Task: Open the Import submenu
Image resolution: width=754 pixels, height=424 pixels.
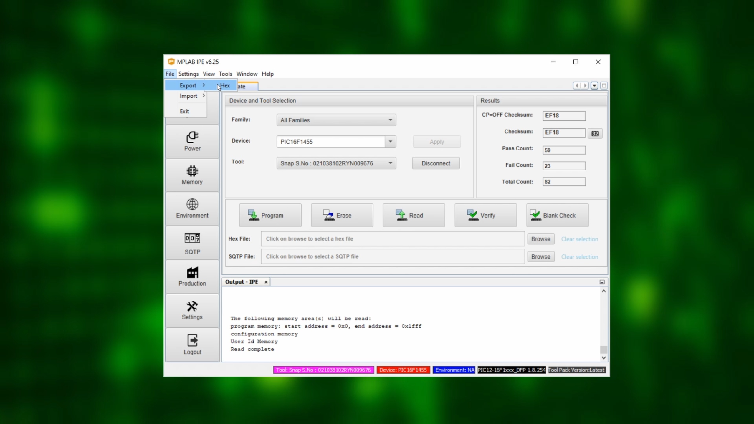Action: [188, 96]
